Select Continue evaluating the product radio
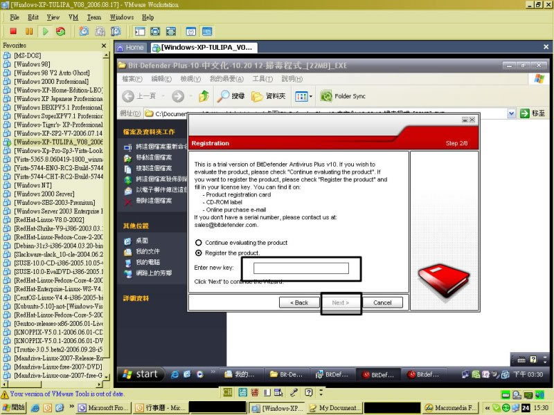Viewport: 554px width, 415px height. tap(199, 243)
